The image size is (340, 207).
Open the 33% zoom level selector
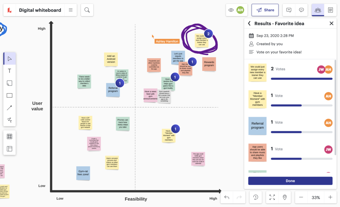tap(316, 197)
